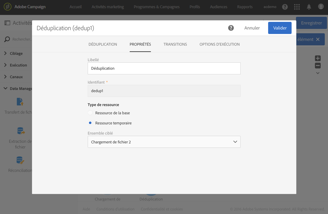Image resolution: width=328 pixels, height=214 pixels.
Task: Click the help icon in the dialog header
Action: [231, 28]
